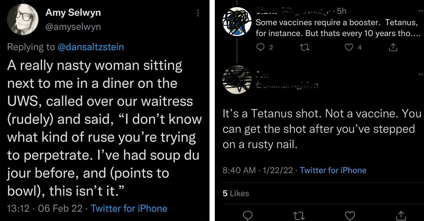This screenshot has width=424, height=221.
Task: Open the share icon on the booster tweet
Action: 393,47
